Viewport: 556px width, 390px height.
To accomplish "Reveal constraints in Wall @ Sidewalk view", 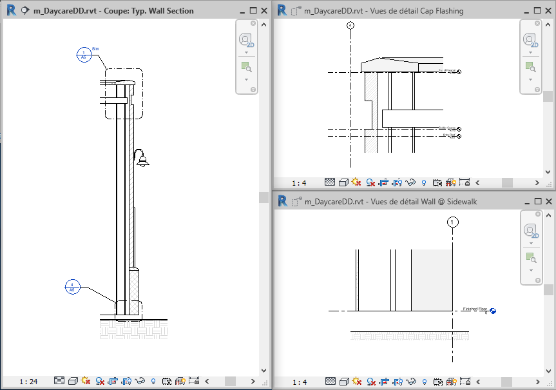I will tap(465, 381).
